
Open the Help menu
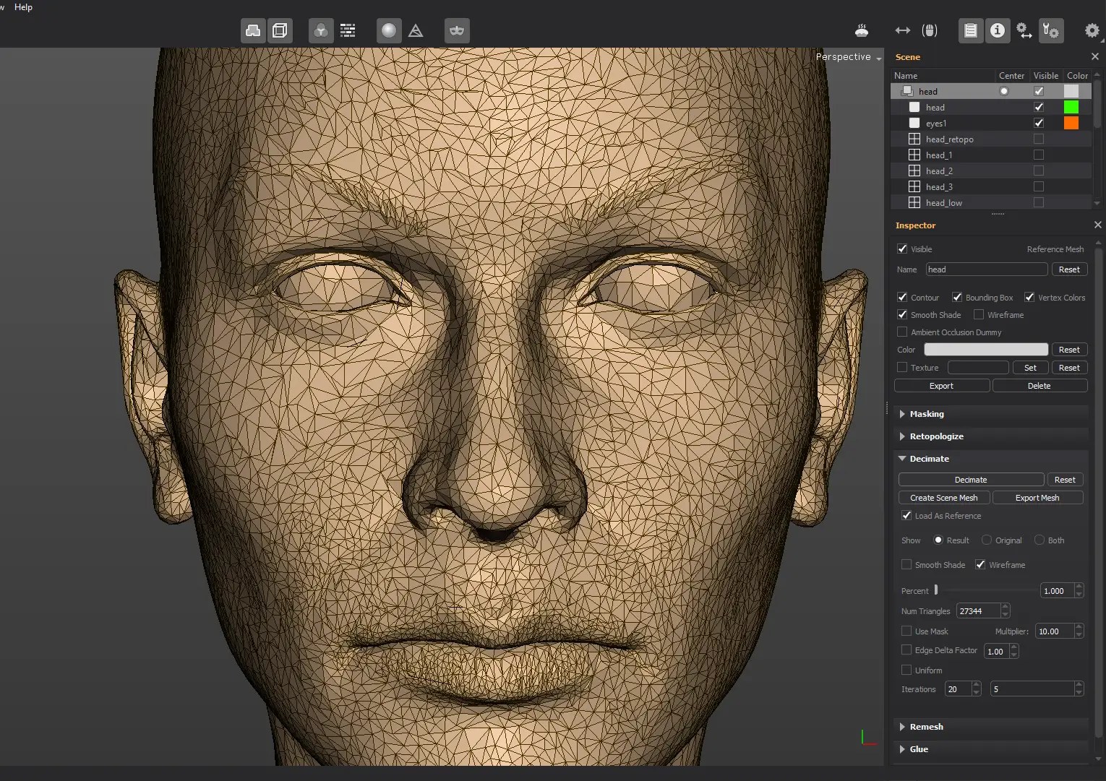[23, 7]
